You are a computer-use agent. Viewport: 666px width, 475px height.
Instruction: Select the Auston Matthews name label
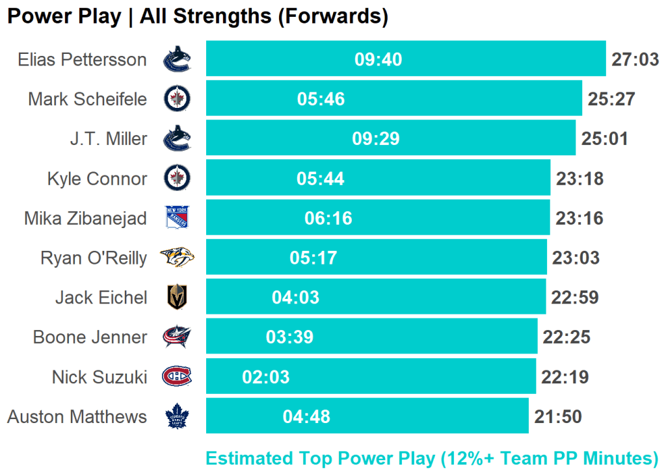[x=77, y=417]
